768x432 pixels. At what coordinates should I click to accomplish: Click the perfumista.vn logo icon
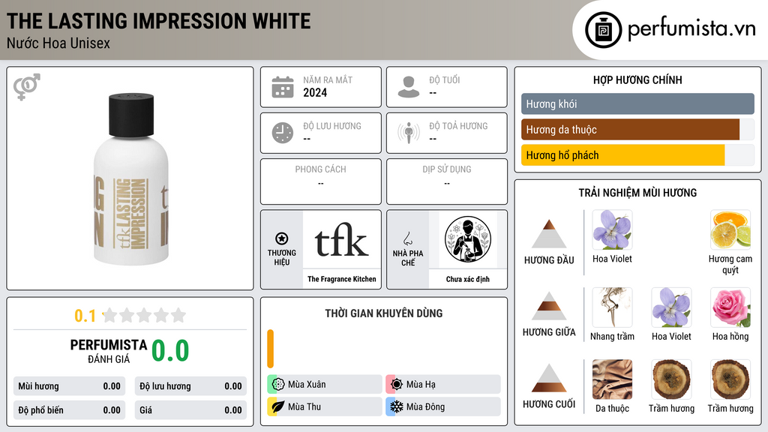(603, 30)
